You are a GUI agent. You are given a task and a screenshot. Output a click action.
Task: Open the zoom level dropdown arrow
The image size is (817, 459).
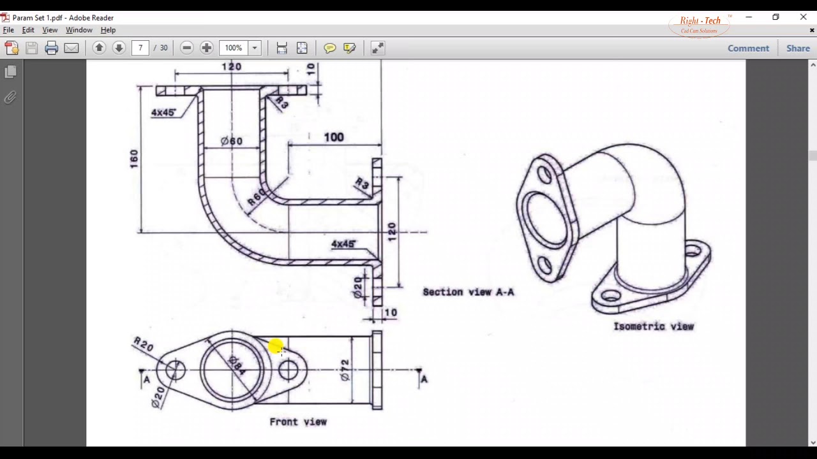coord(255,48)
